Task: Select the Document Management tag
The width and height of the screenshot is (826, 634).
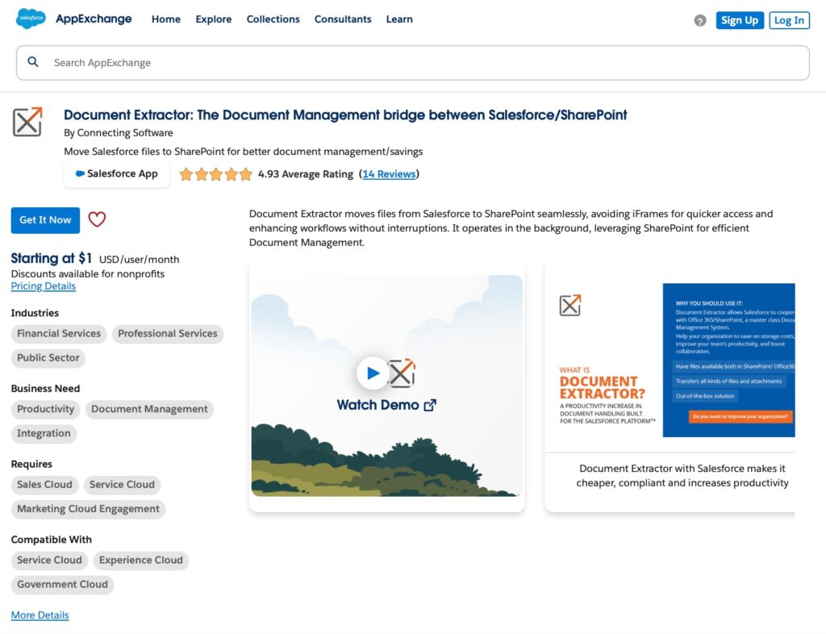Action: tap(149, 409)
